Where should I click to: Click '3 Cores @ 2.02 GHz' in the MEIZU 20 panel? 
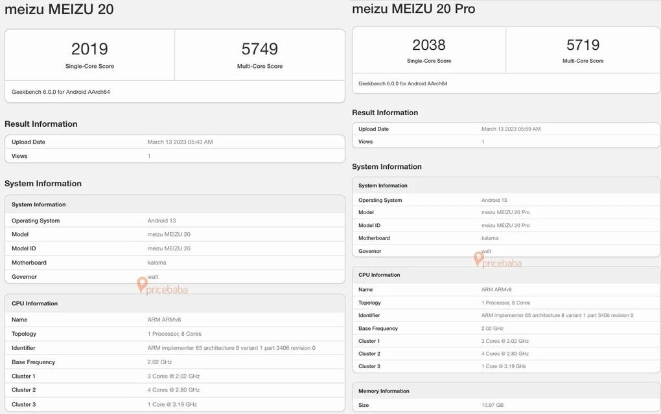(173, 376)
